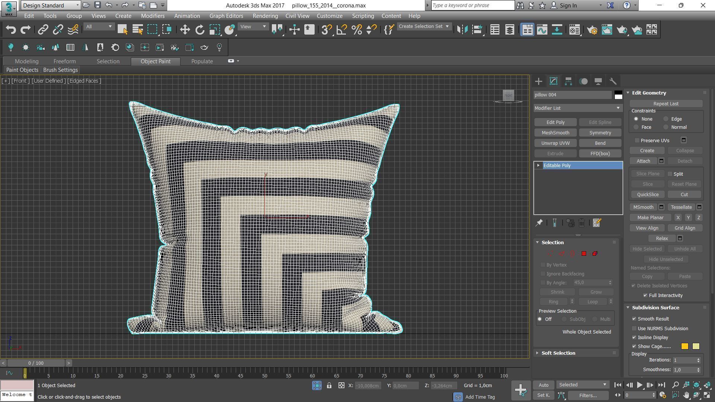Choose the Select Object tool
715x402 pixels.
[x=123, y=30]
